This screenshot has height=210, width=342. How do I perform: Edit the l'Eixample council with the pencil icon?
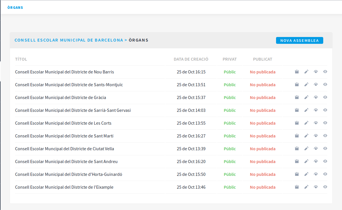tap(306, 187)
